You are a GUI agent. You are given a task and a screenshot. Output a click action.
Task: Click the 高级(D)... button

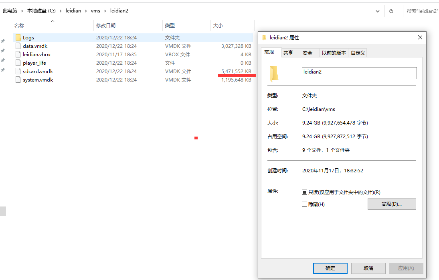pyautogui.click(x=391, y=204)
